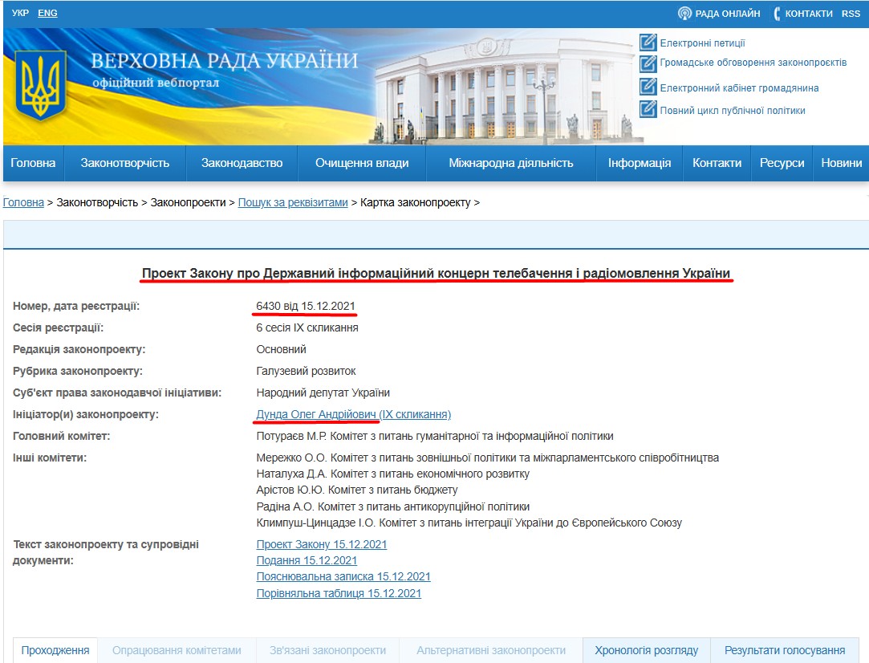Open the Контакти menu in navigation bar

pyautogui.click(x=717, y=163)
